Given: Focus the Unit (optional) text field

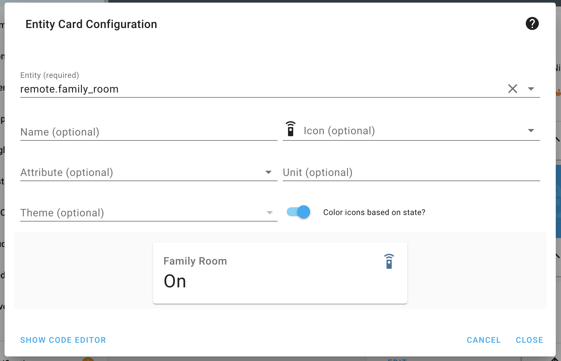Looking at the screenshot, I should point(411,172).
